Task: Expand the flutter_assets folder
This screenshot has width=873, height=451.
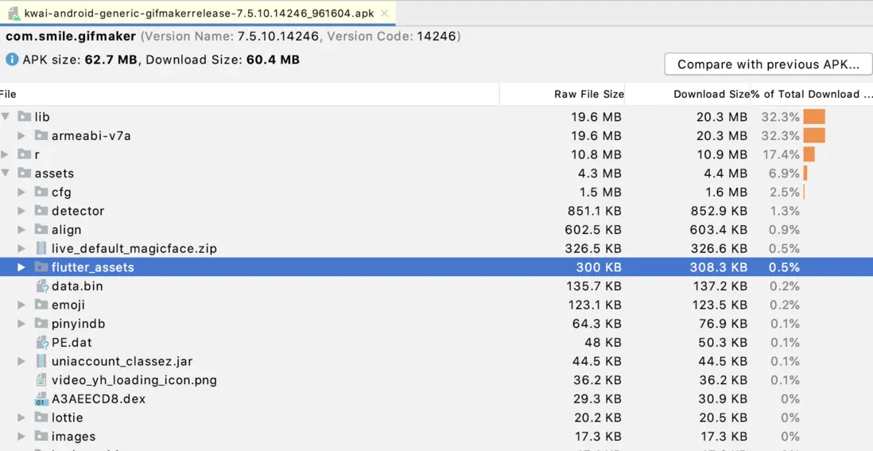Action: tap(22, 267)
